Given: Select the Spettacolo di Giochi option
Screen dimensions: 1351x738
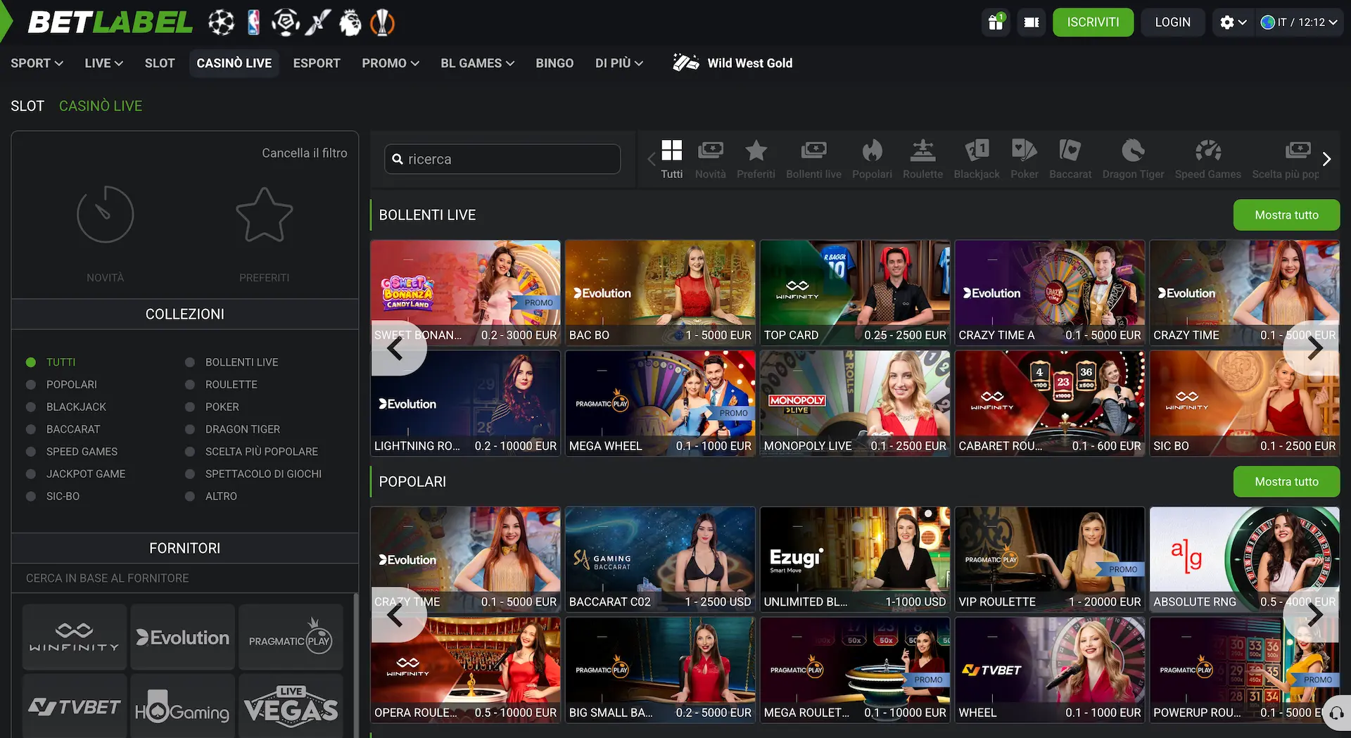Looking at the screenshot, I should coord(254,474).
